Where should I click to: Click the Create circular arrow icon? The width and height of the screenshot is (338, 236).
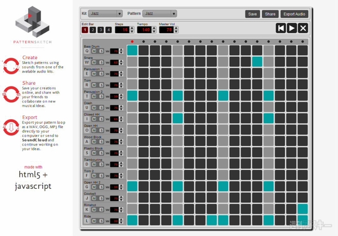point(11,65)
